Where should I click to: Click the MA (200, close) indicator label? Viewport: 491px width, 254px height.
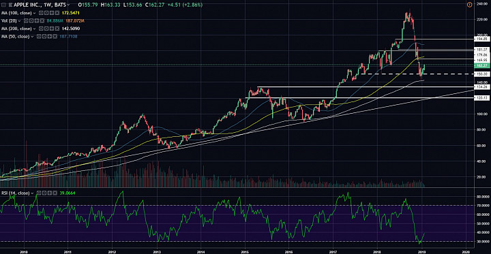point(16,29)
